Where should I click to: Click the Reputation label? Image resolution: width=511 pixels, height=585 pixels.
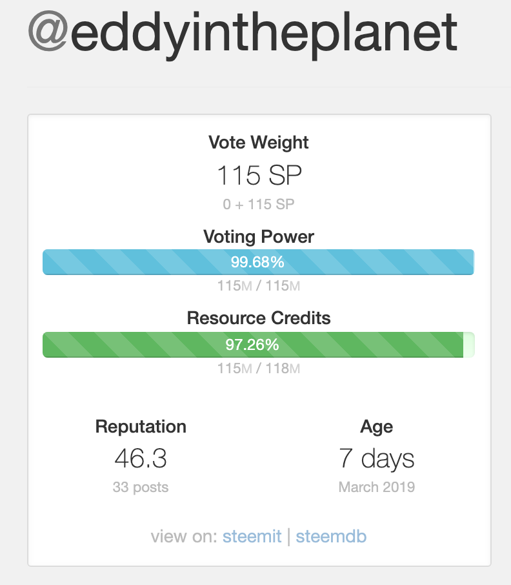(x=141, y=427)
